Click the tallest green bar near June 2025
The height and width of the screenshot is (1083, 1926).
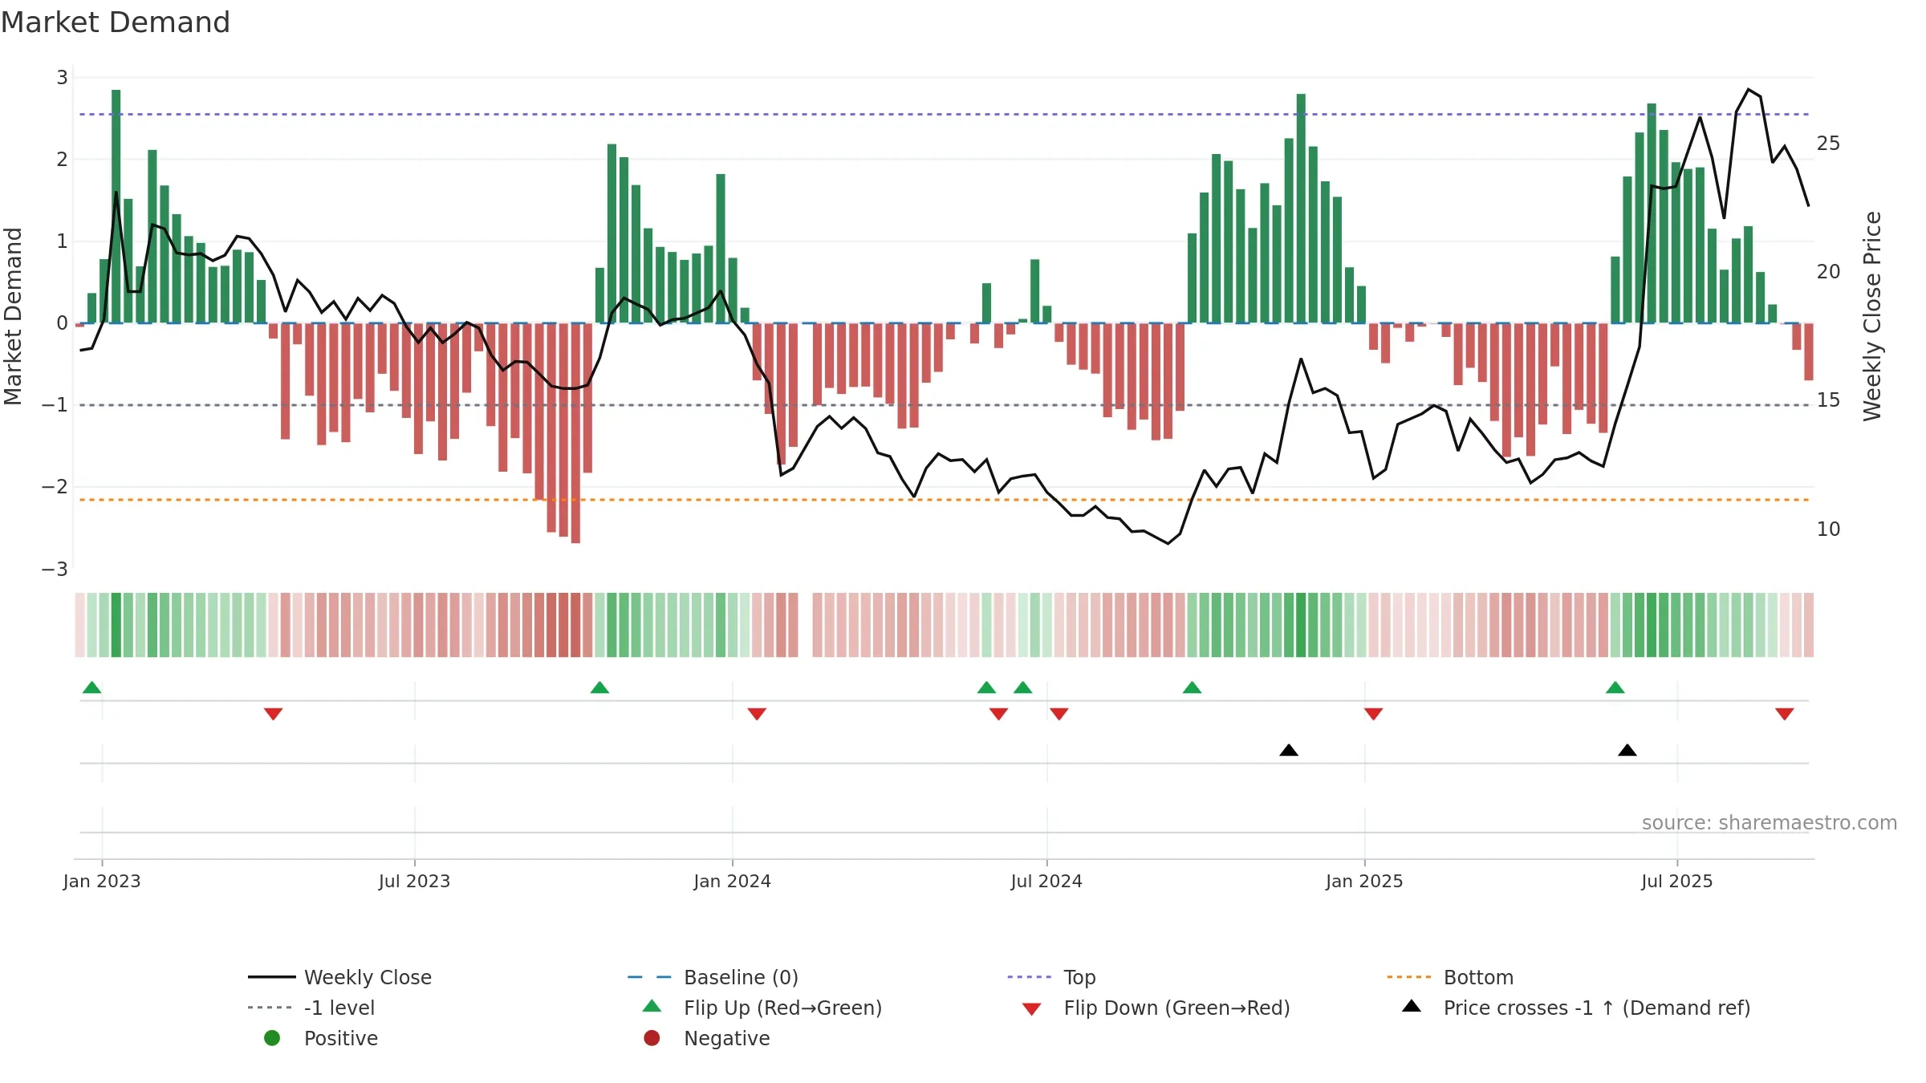click(1652, 213)
